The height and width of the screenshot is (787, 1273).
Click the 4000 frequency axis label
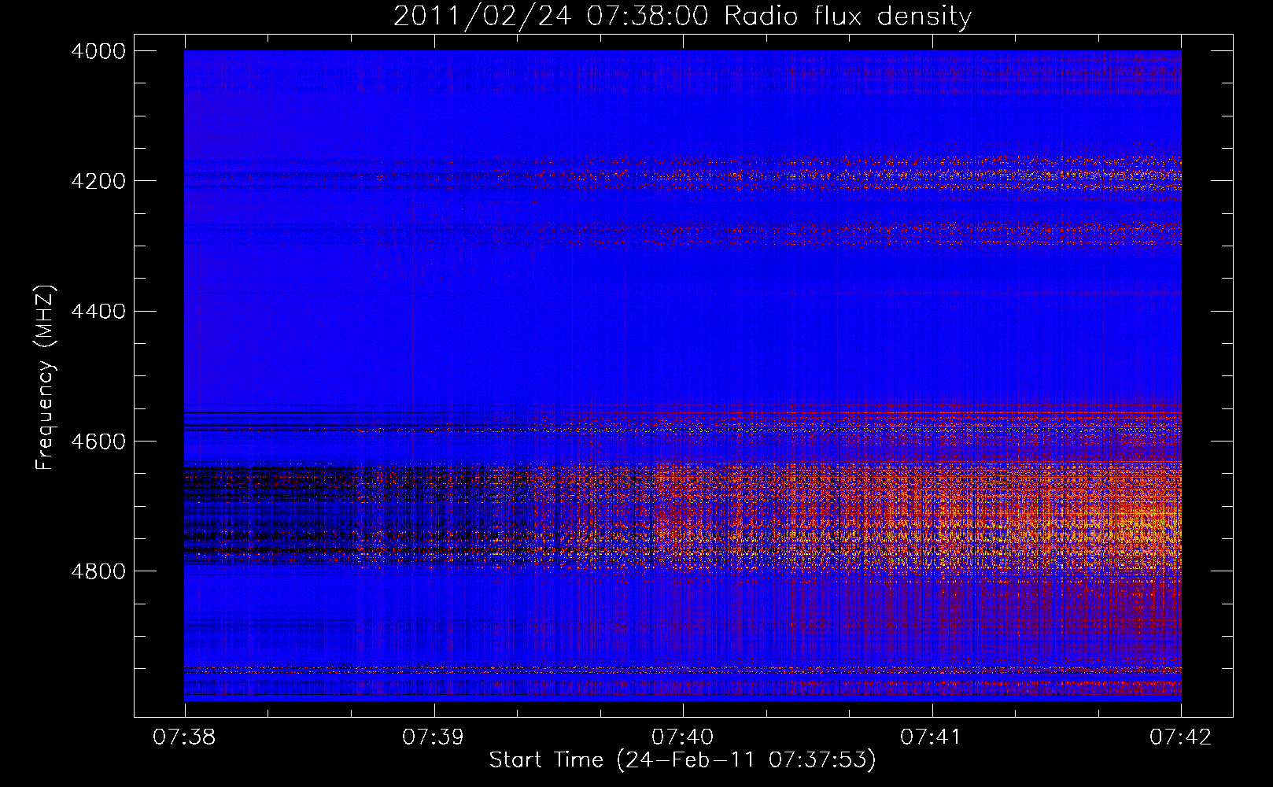[x=98, y=51]
